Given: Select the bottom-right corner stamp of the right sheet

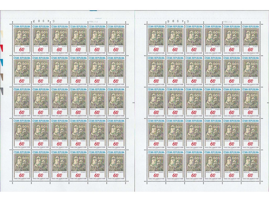Looking at the screenshot, I should click(250, 165).
